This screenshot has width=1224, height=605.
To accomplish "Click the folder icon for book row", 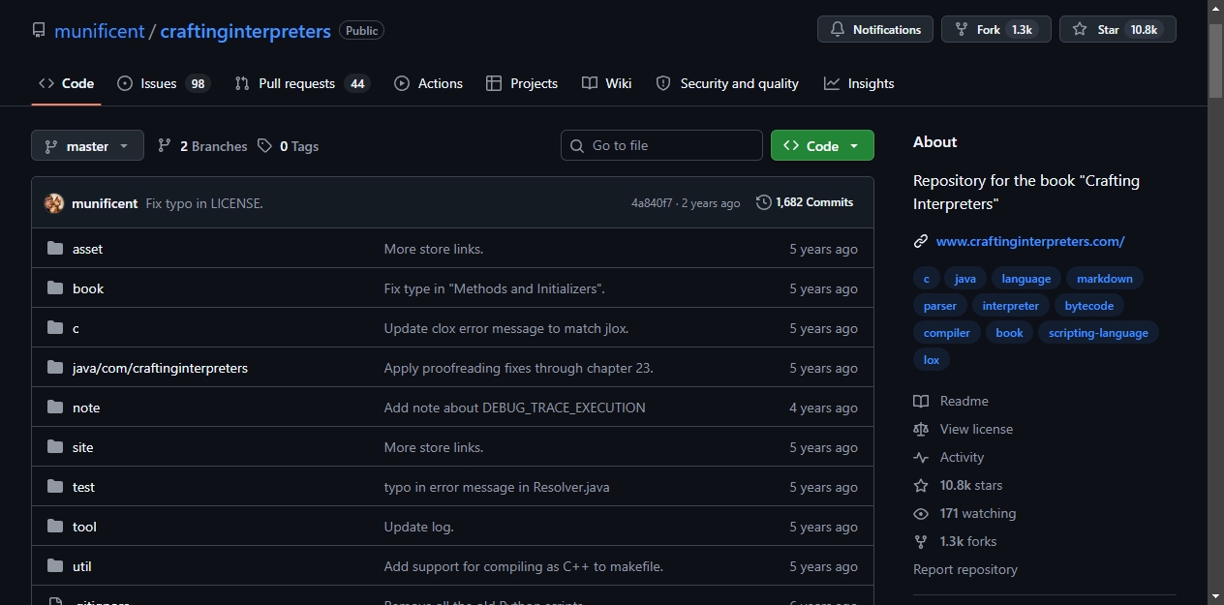I will 55,288.
